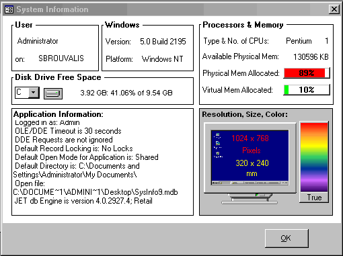Click the Virtual Mem Allocated 10% bar
Viewport: 343px width, 256px height.
(x=307, y=90)
